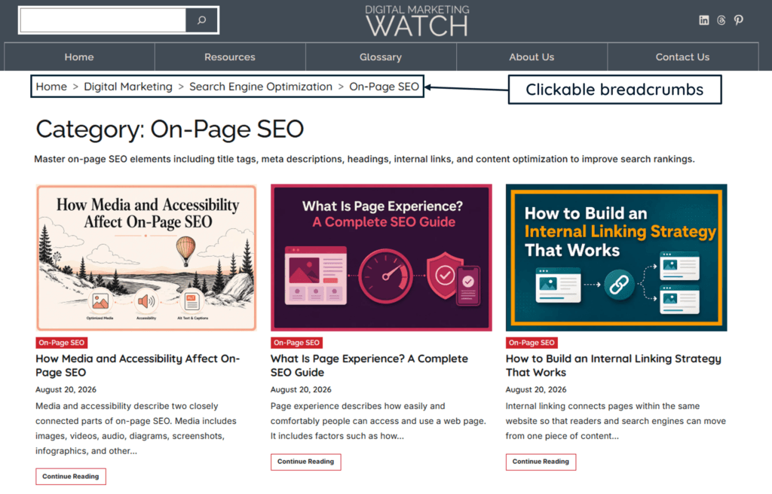Click date under Internal Linking article
The image size is (772, 494).
pyautogui.click(x=536, y=389)
